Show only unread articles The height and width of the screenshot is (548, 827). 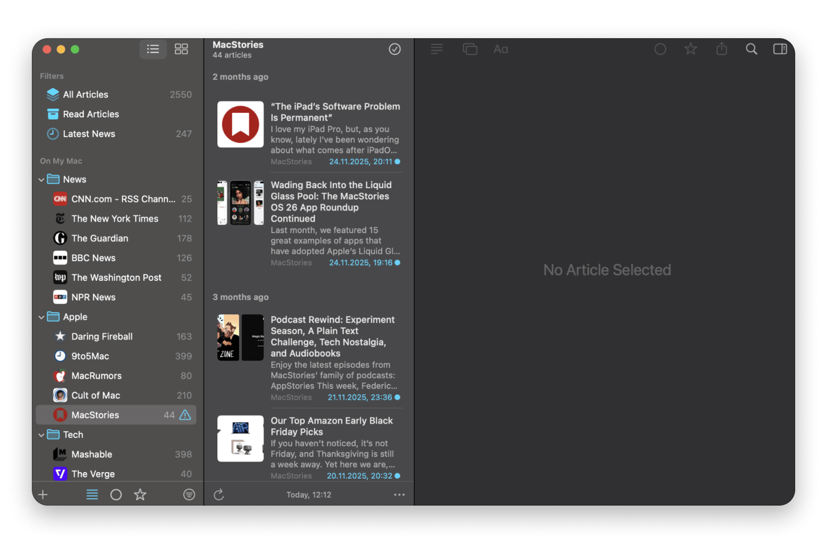tap(116, 494)
